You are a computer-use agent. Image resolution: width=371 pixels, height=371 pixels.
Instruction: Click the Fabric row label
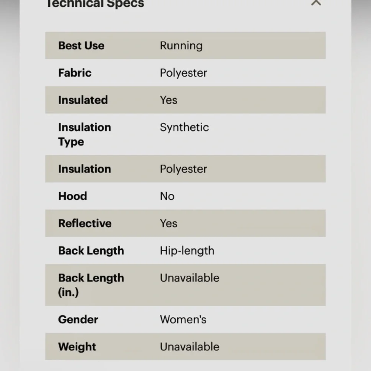tap(75, 73)
